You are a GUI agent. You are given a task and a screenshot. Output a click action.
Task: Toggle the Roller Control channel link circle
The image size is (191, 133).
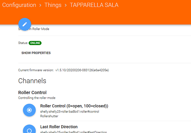(29, 110)
